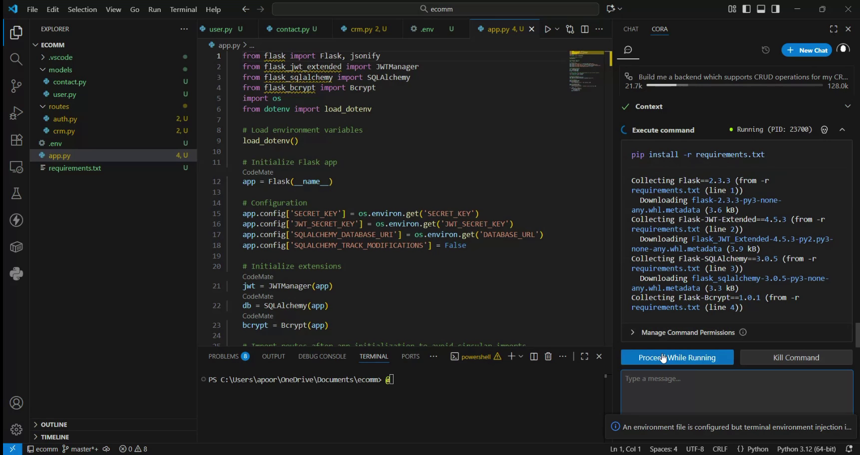
Task: Open the Extensions view
Action: click(16, 140)
